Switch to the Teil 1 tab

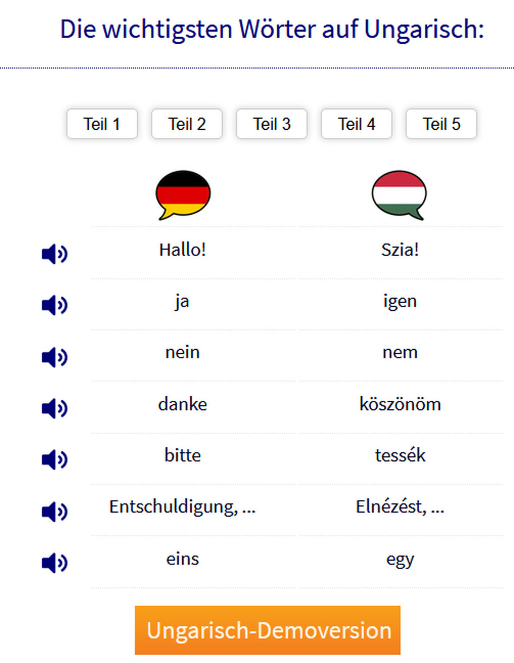pyautogui.click(x=102, y=124)
